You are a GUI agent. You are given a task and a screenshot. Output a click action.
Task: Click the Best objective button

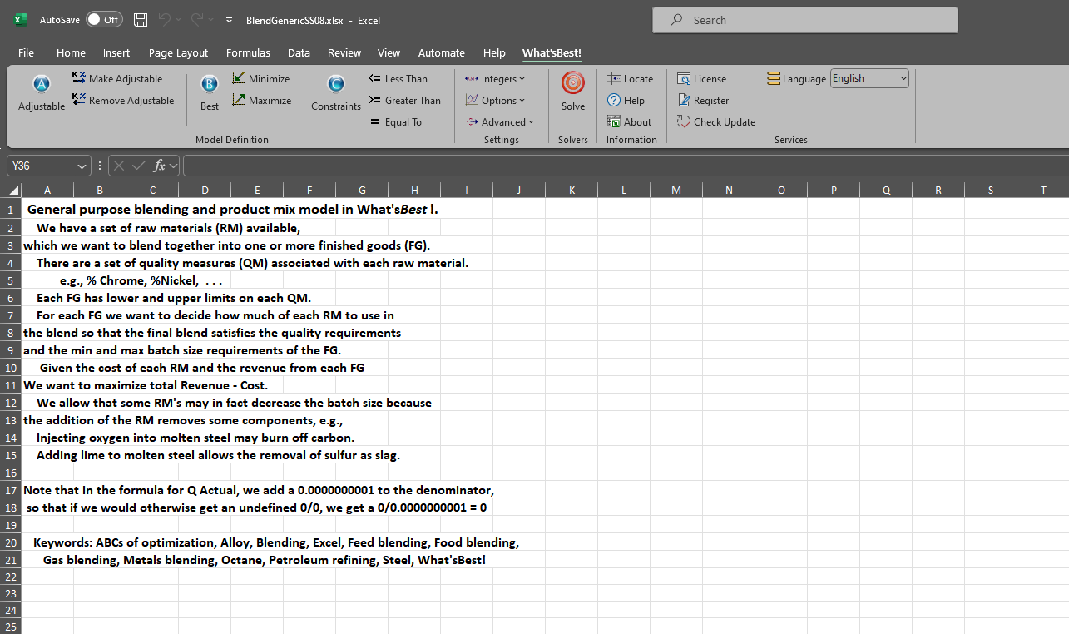click(210, 92)
